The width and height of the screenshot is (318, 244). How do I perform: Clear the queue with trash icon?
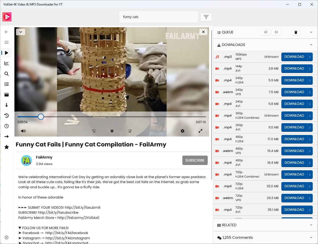click(x=296, y=32)
